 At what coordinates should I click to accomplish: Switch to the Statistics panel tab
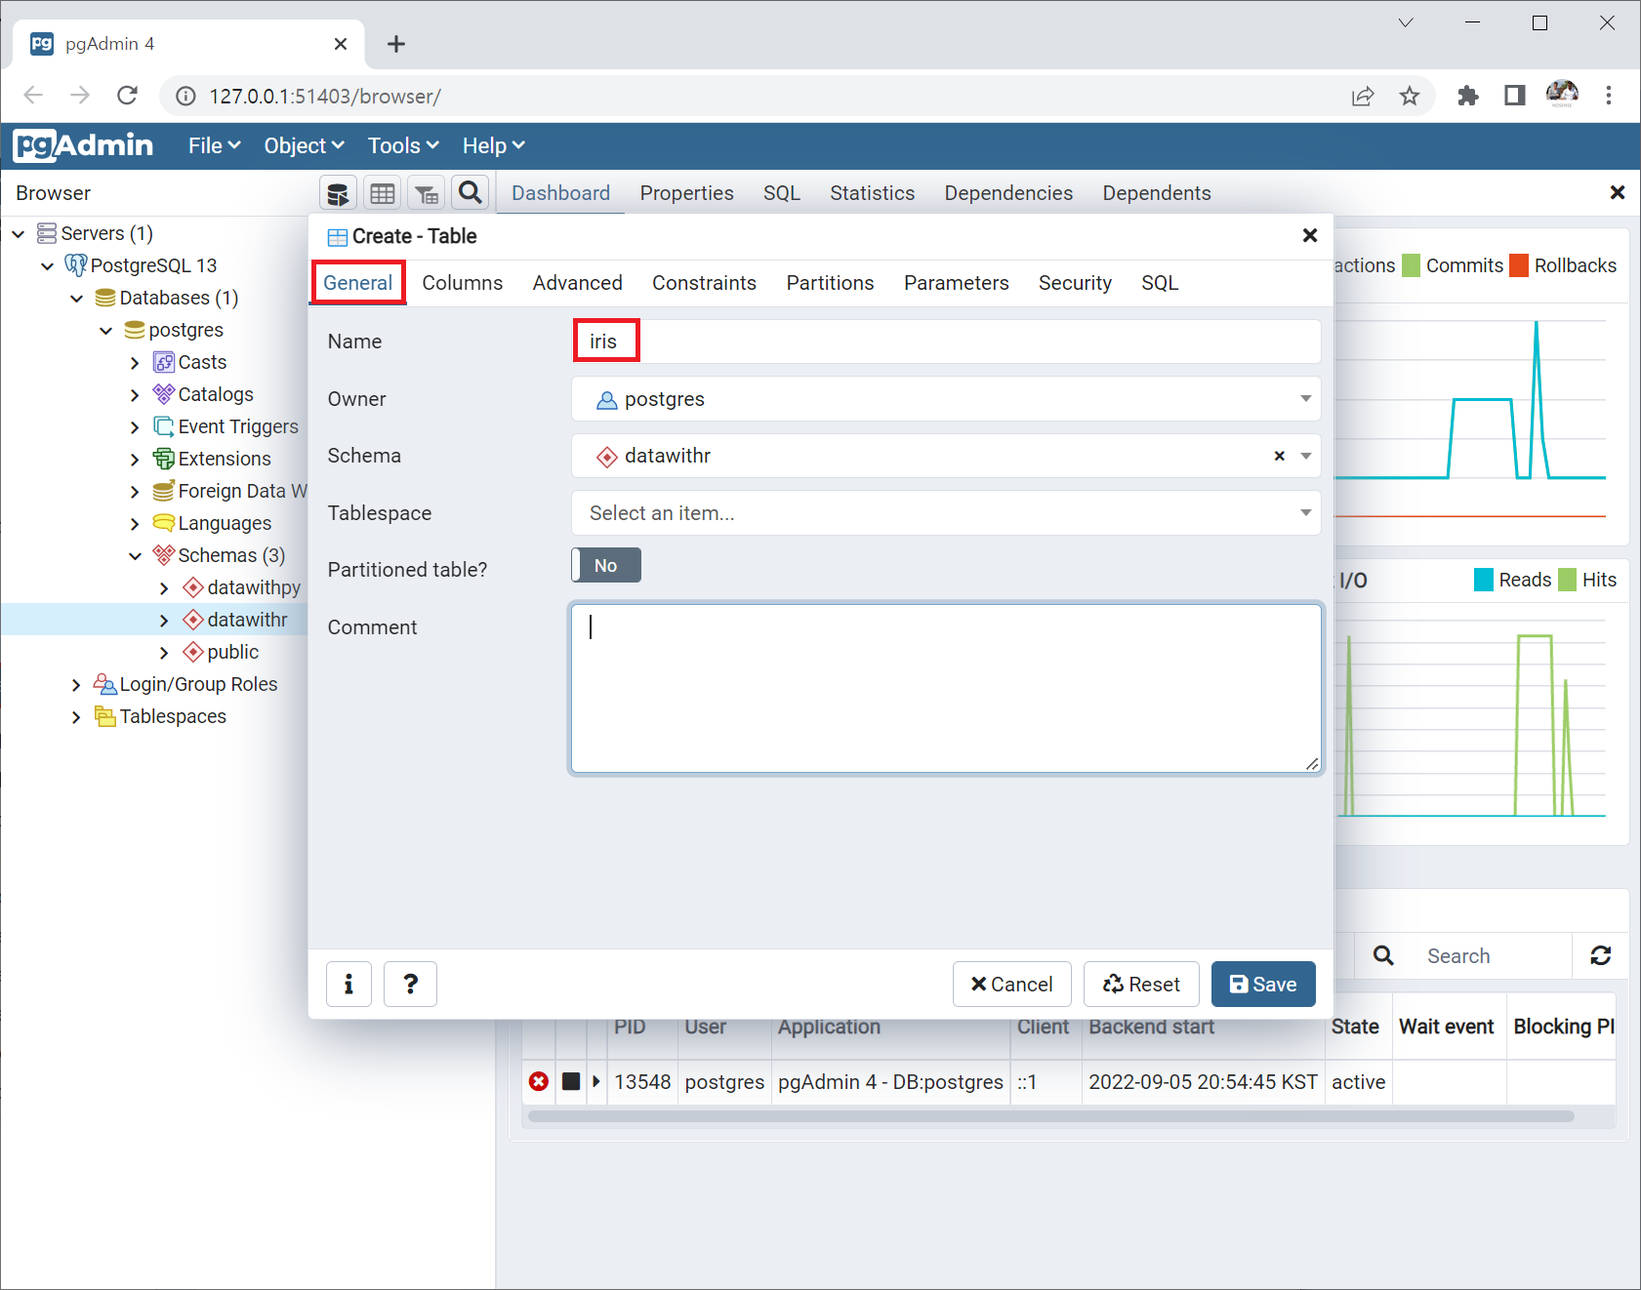[x=872, y=193]
